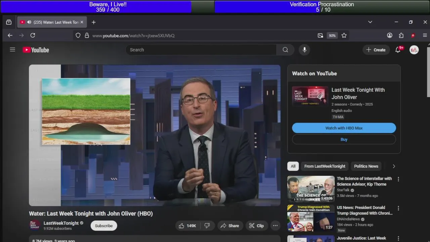Open options for Science of Interstellar video
This screenshot has width=430, height=242.
398,179
